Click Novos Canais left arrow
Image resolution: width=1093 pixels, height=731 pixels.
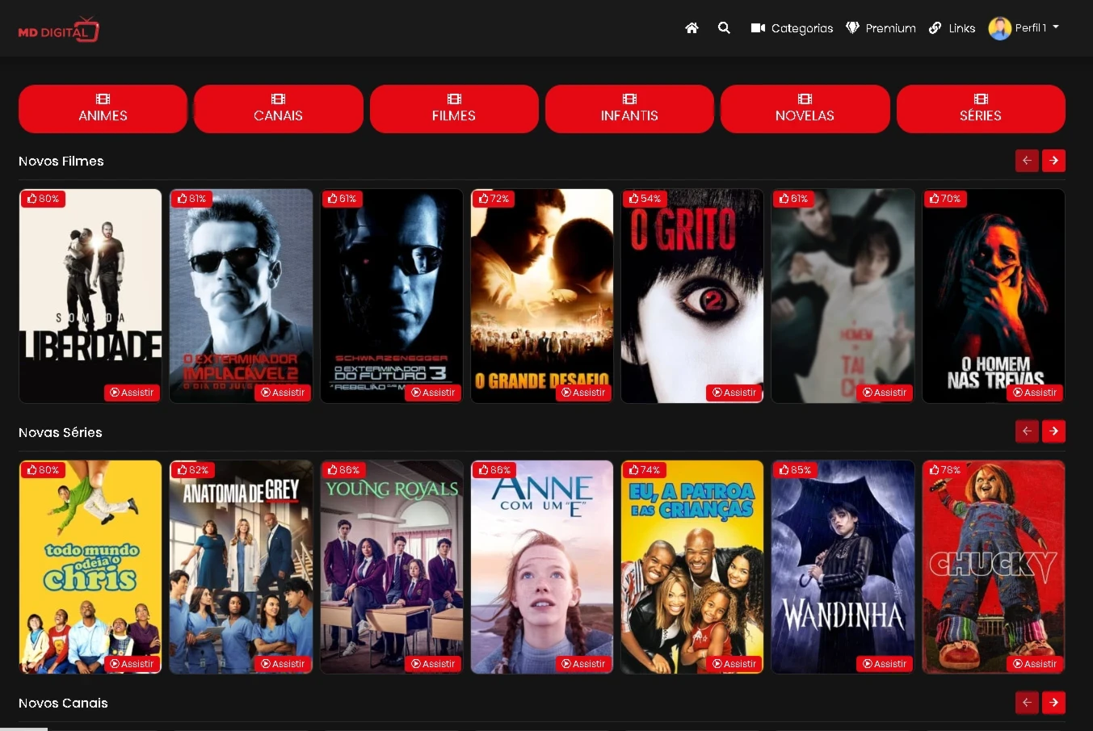[1027, 702]
